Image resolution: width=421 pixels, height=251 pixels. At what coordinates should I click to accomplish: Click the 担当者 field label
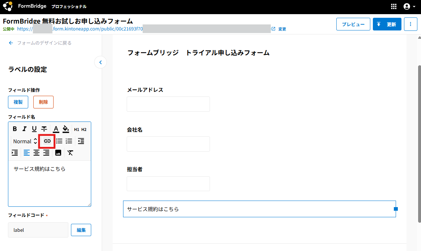[x=135, y=169]
